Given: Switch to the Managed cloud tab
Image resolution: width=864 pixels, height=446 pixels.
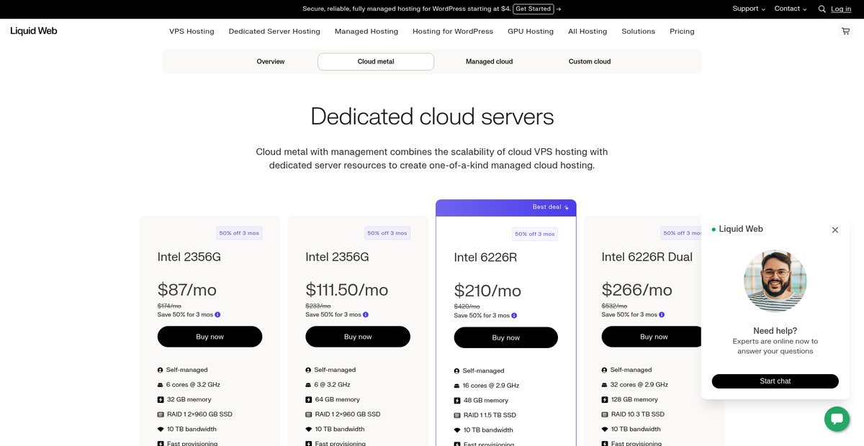Looking at the screenshot, I should 490,62.
